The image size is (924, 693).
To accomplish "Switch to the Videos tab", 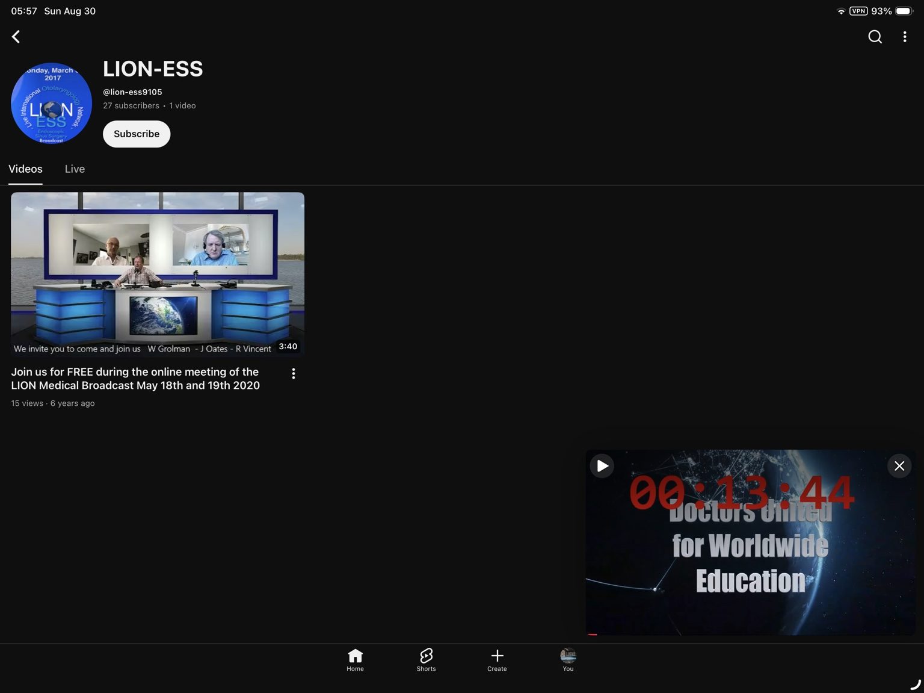I will tap(25, 169).
